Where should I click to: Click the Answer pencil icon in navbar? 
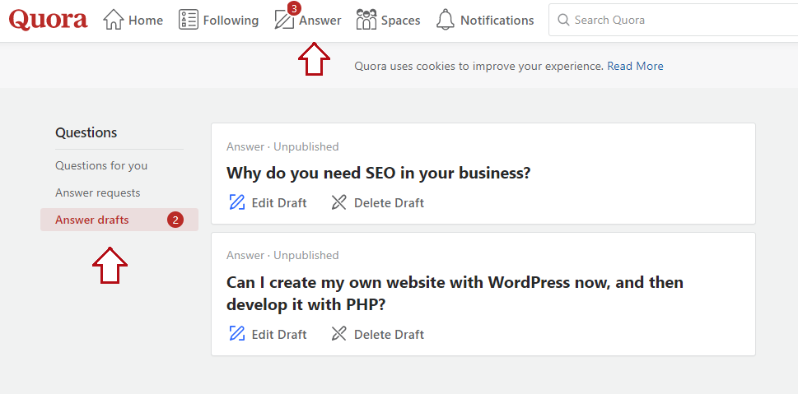point(284,21)
